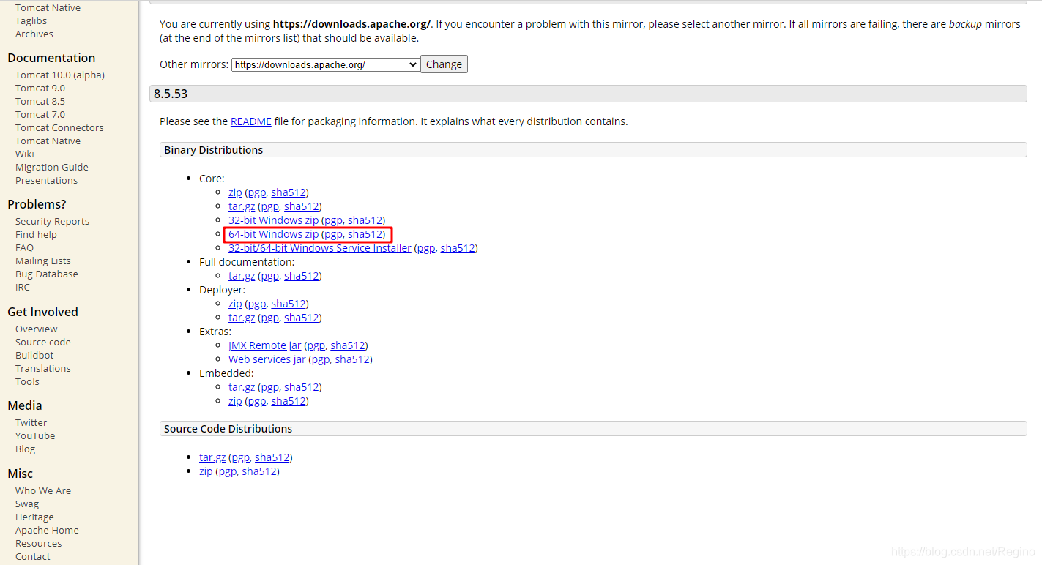Open pgp for source code tar.gz
Screen dimensions: 1042x565
(x=240, y=457)
